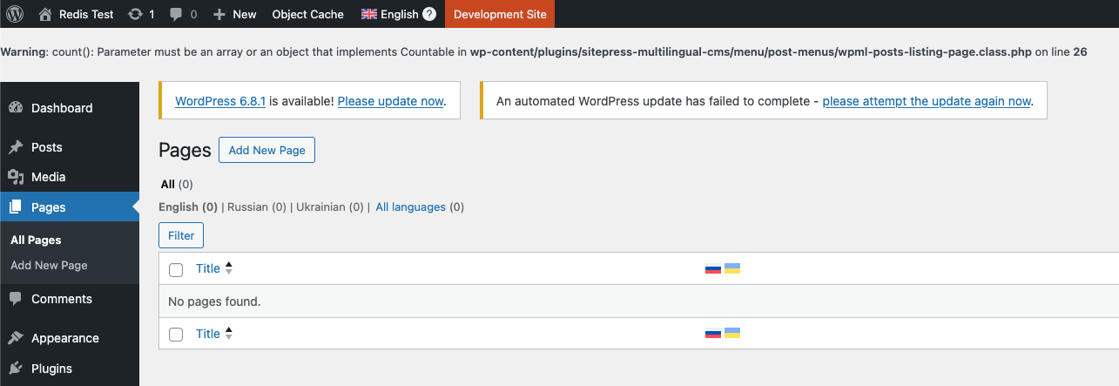Open the WordPress 6.8.1 link
This screenshot has width=1119, height=386.
[220, 101]
